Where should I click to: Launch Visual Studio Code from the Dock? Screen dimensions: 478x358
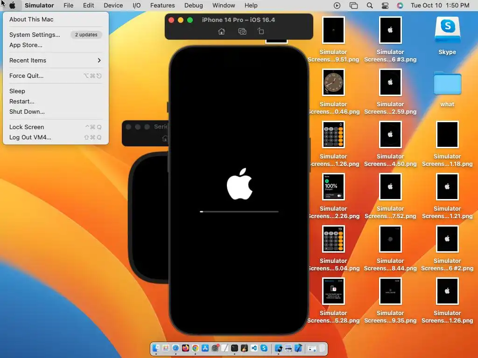pos(254,348)
